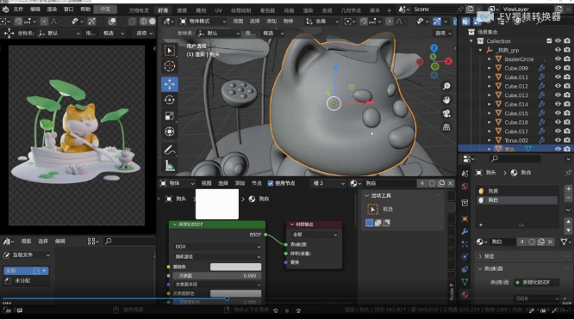This screenshot has height=319, width=574.
Task: Click the highlighted language button in top bar
Action: 105,9
